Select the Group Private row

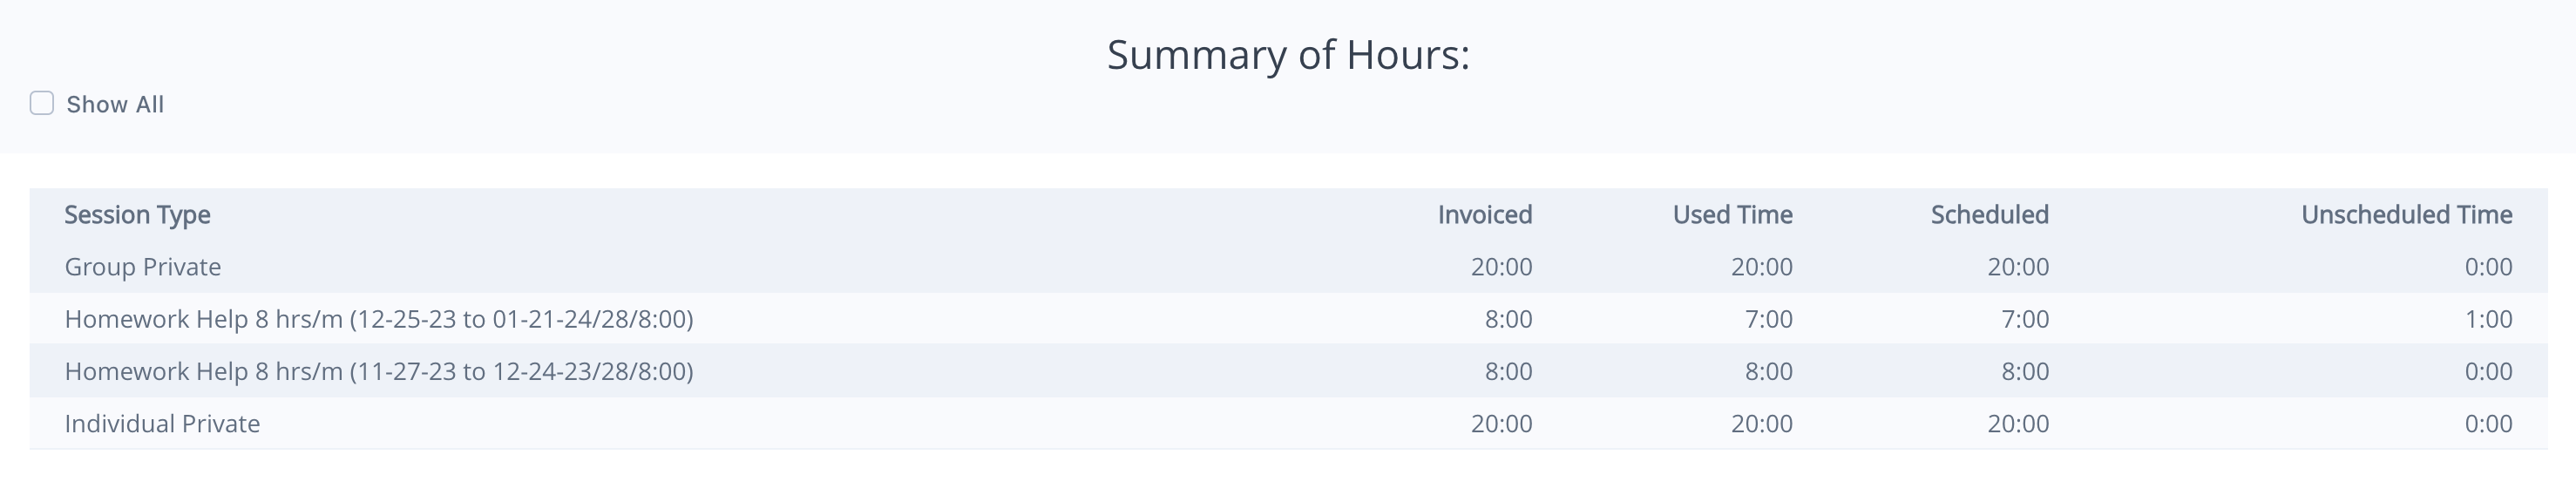[x=1288, y=267]
